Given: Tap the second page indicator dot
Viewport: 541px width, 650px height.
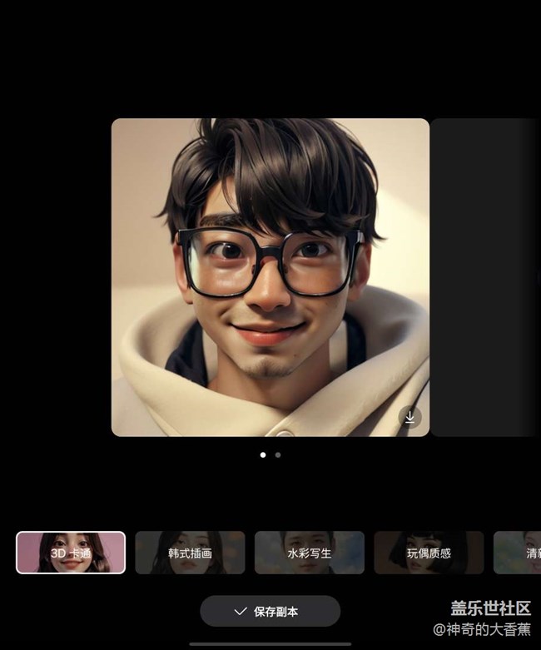Looking at the screenshot, I should 278,455.
